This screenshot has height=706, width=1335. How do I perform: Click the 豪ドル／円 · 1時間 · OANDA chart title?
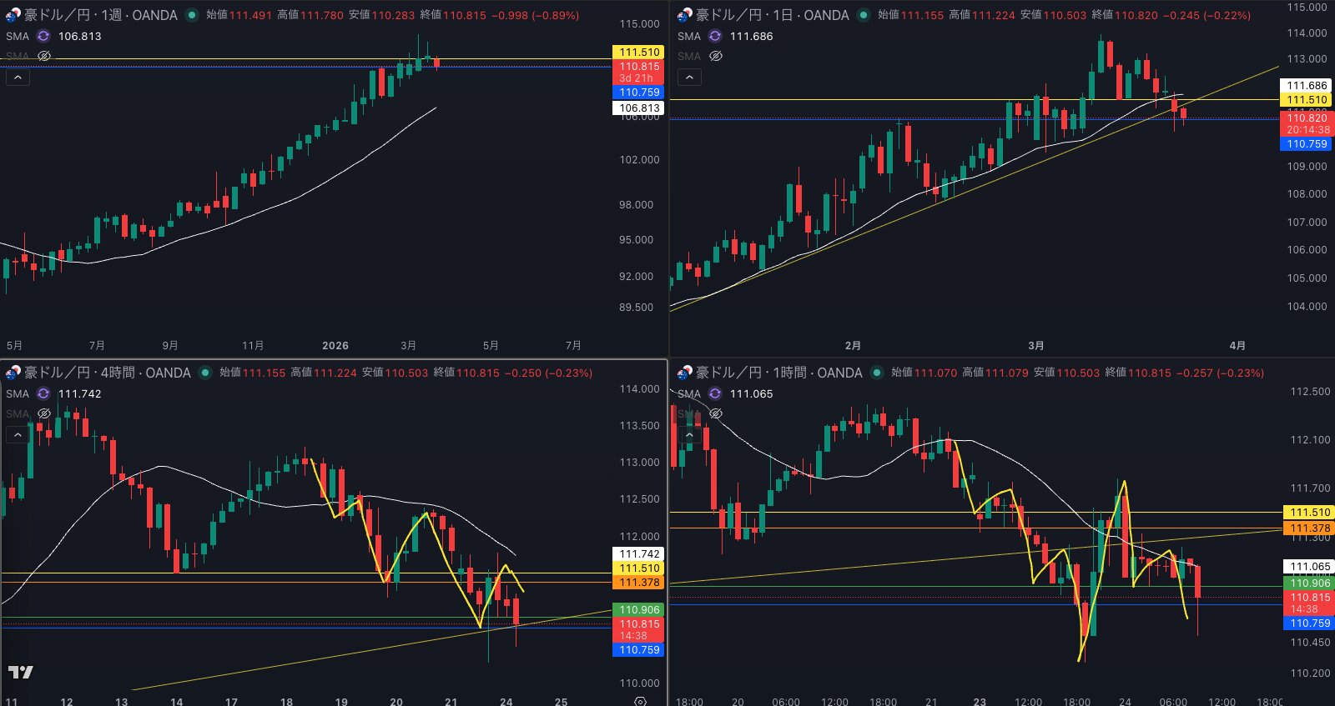[x=779, y=373]
